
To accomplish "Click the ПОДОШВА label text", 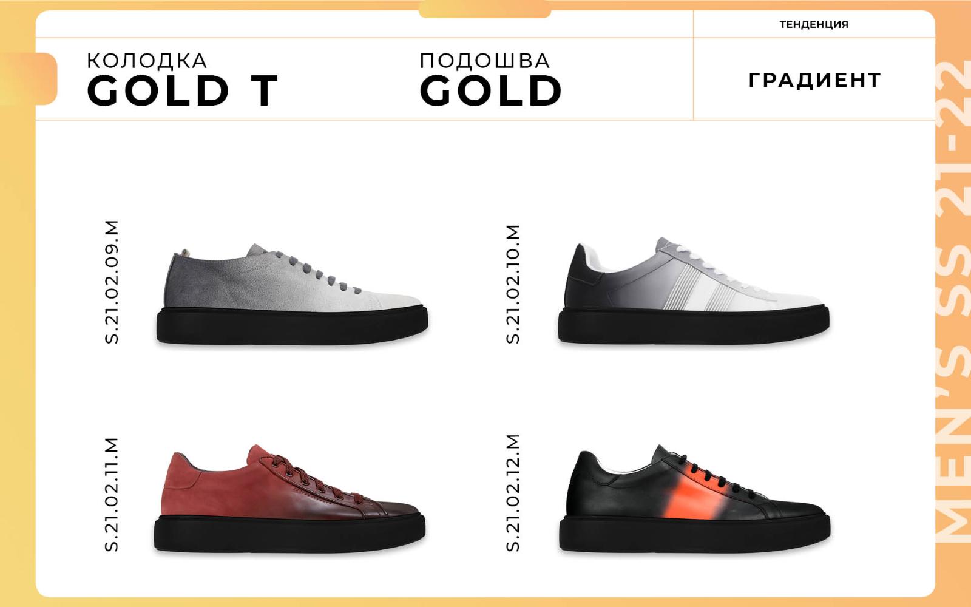I will point(485,61).
